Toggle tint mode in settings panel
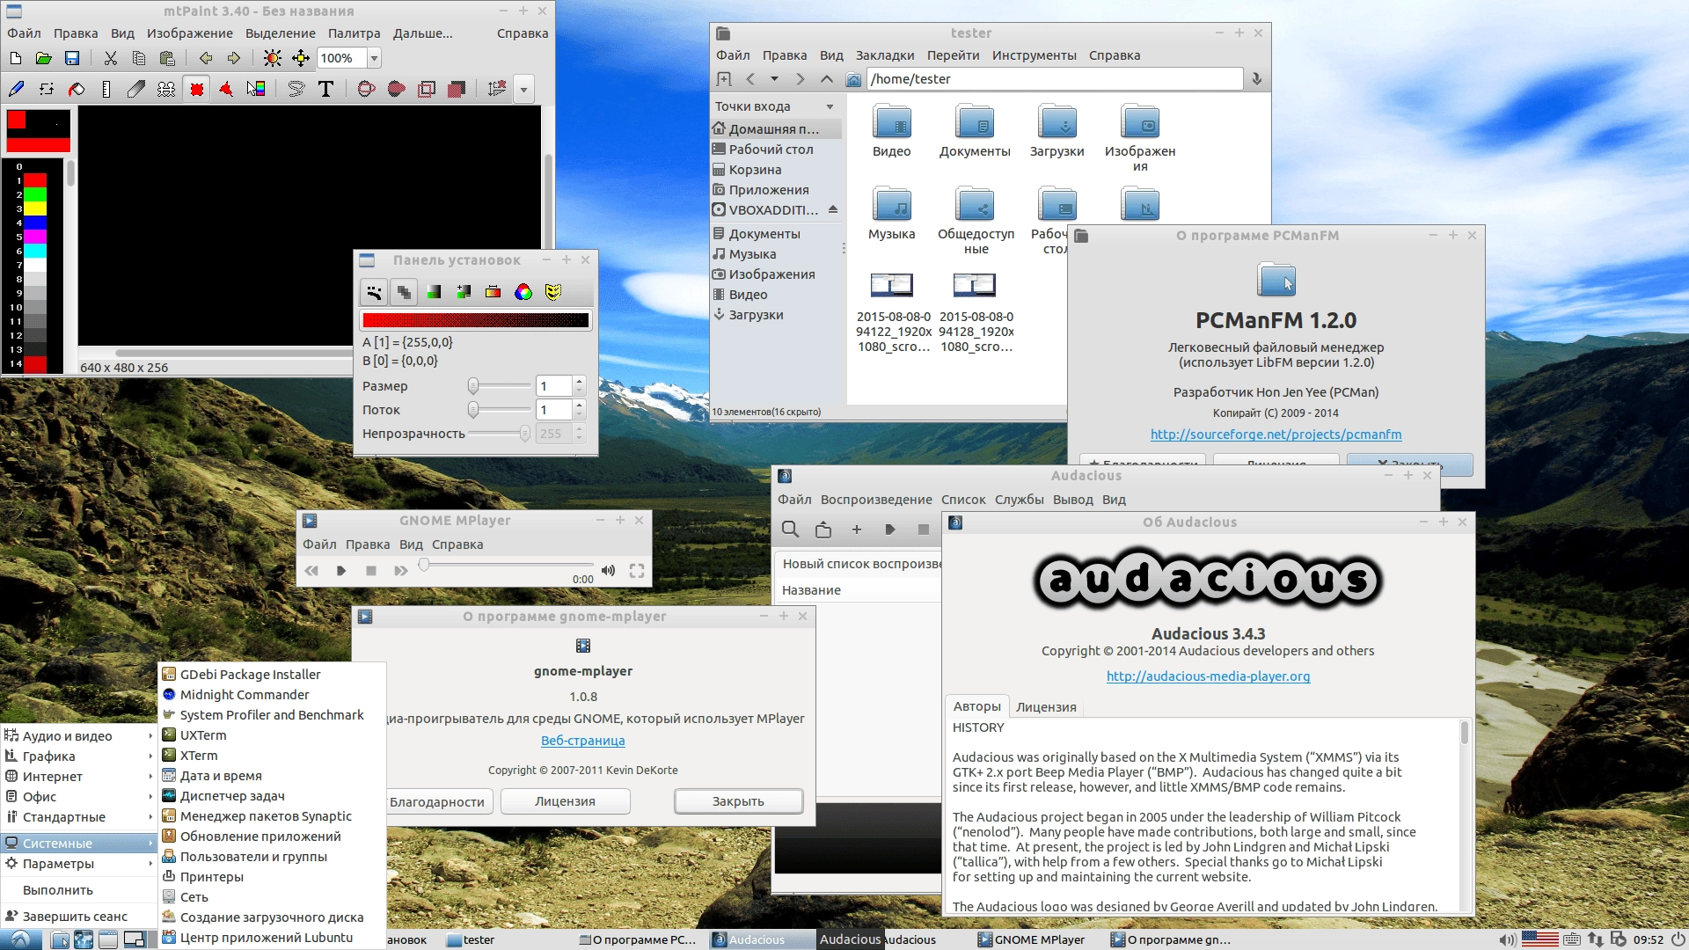 coord(434,292)
